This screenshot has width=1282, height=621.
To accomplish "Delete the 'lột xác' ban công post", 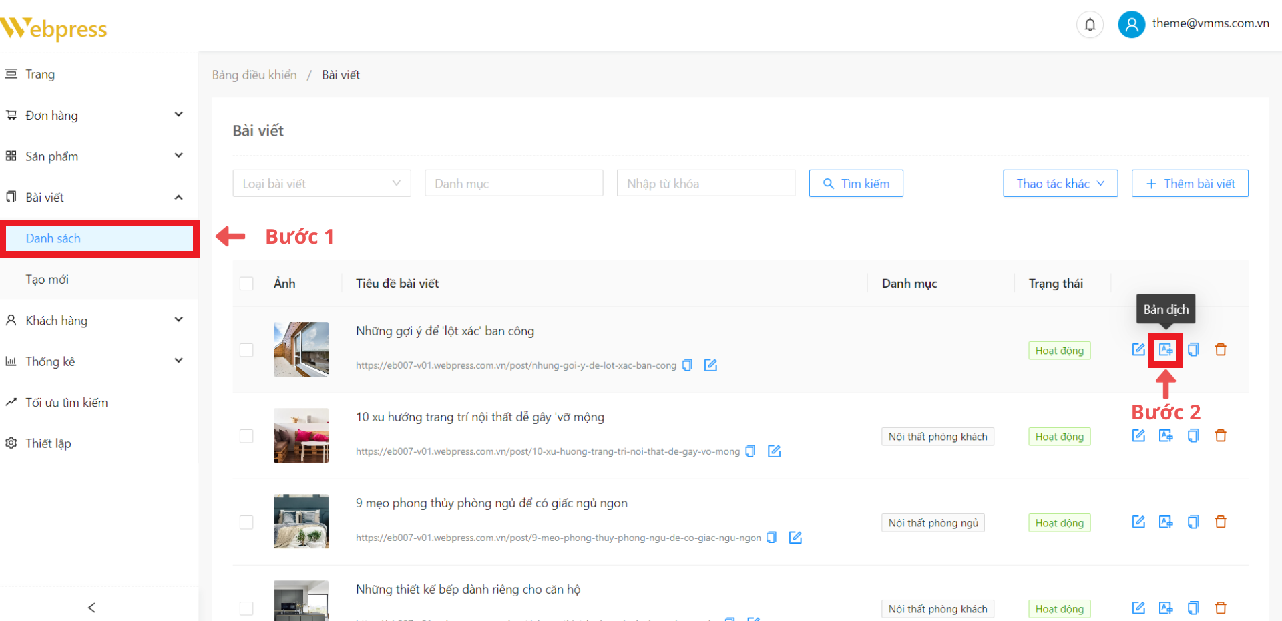I will click(x=1221, y=350).
